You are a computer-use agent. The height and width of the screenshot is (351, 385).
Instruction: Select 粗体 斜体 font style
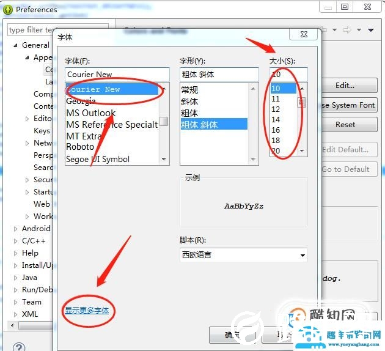click(x=214, y=125)
